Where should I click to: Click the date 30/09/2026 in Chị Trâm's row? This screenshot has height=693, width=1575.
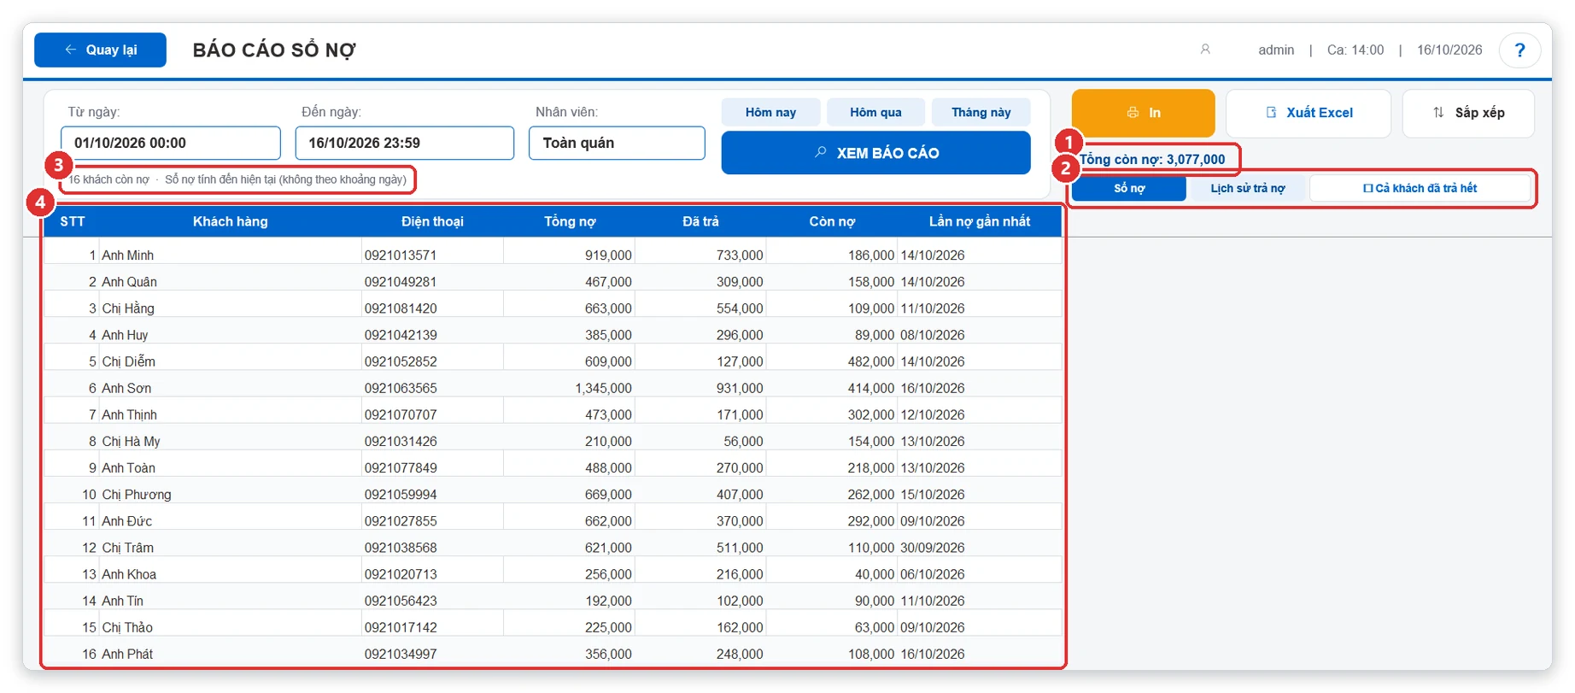click(933, 548)
